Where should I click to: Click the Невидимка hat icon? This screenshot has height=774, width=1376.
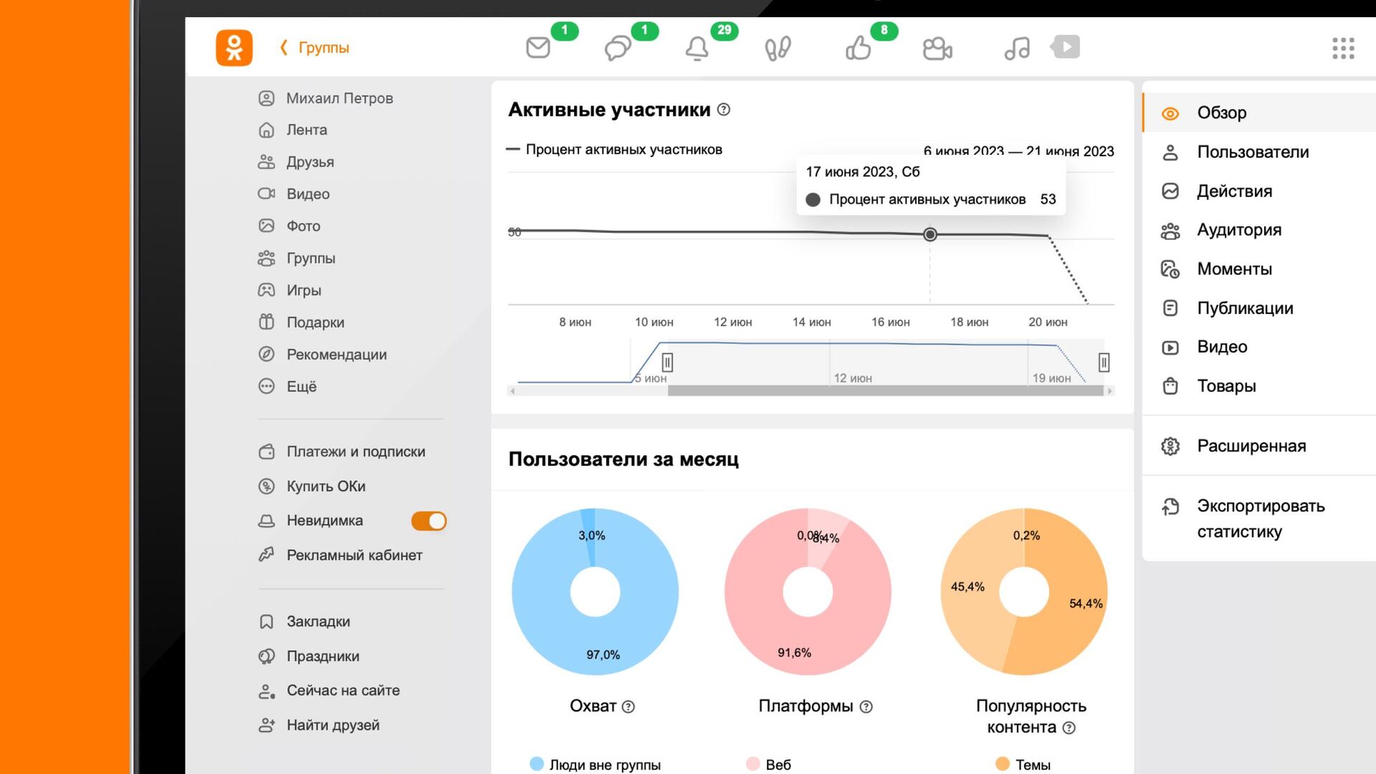[267, 521]
